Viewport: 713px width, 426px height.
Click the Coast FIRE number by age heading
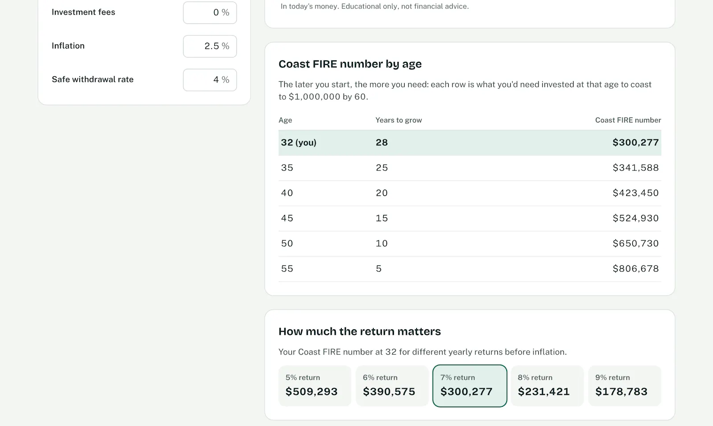pos(350,64)
